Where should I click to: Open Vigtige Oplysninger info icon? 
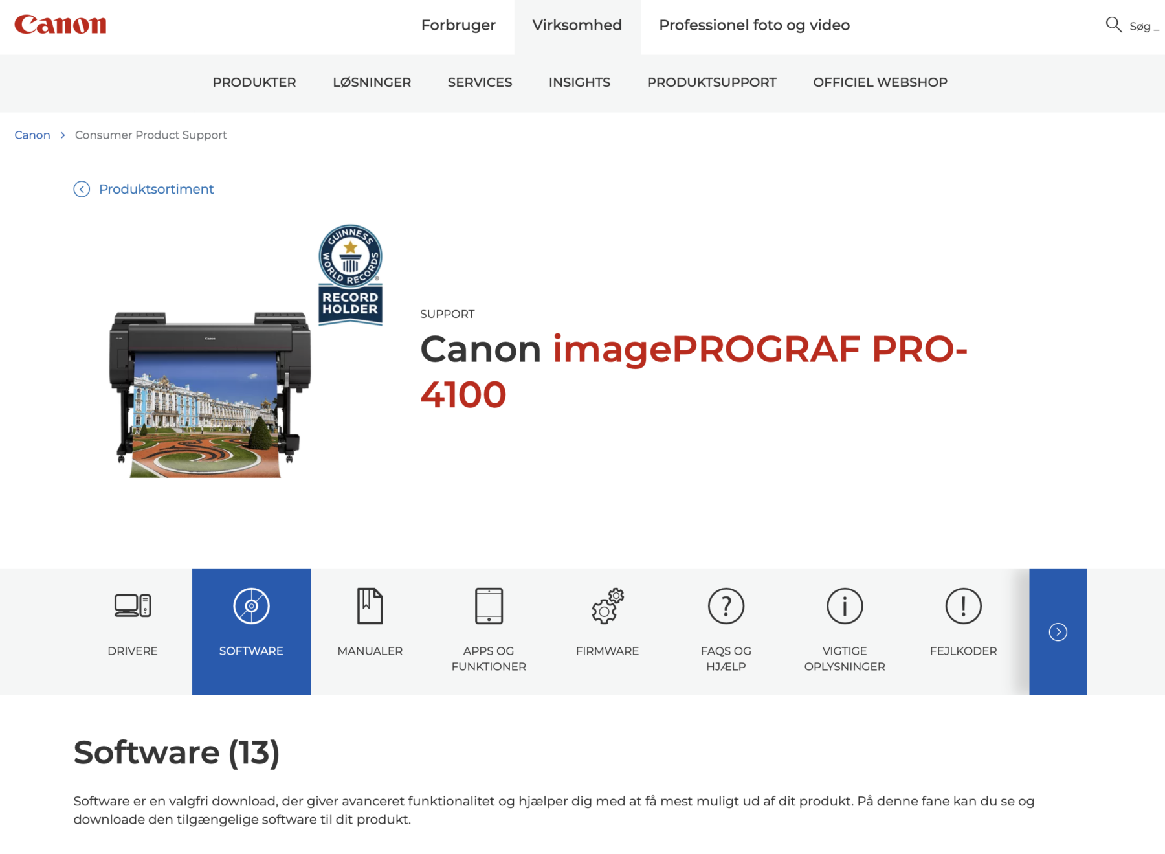845,606
